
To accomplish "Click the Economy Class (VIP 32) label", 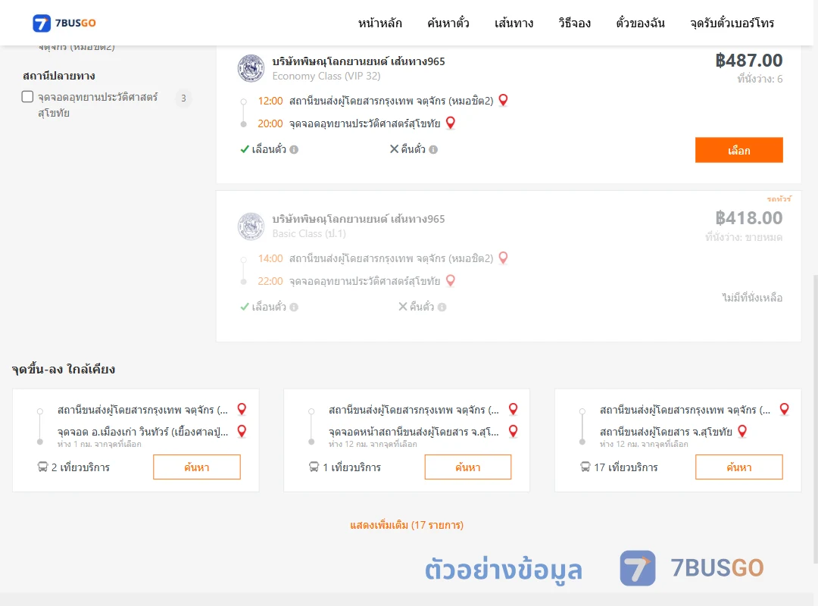I will tap(326, 77).
